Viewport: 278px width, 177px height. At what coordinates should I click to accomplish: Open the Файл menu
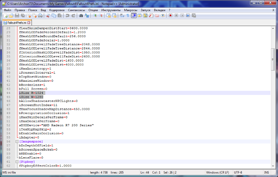[x=7, y=10]
